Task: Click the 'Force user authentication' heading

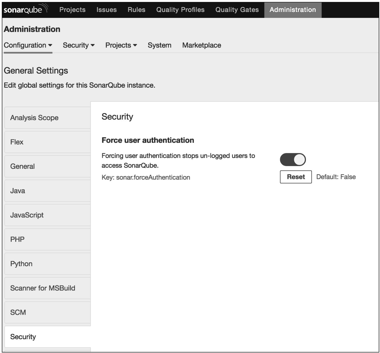Action: (148, 140)
